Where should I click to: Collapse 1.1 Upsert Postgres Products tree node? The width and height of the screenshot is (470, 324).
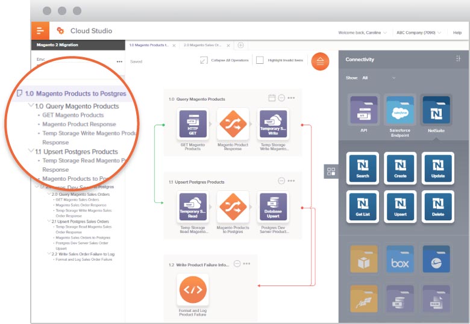pyautogui.click(x=31, y=151)
